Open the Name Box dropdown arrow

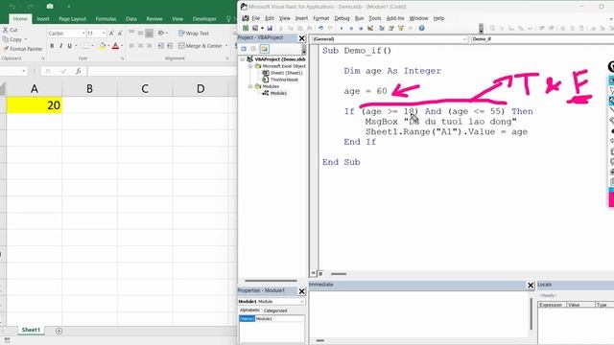(x=24, y=71)
